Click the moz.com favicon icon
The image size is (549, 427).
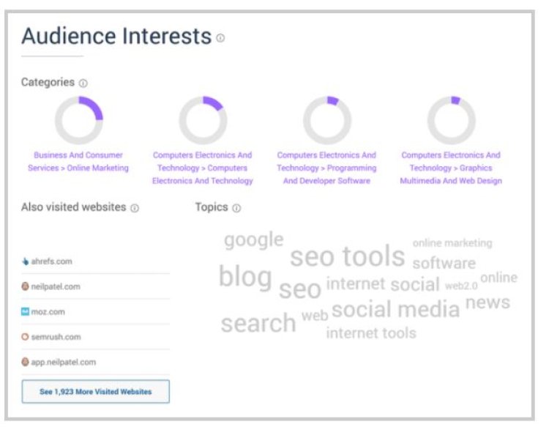(x=25, y=311)
